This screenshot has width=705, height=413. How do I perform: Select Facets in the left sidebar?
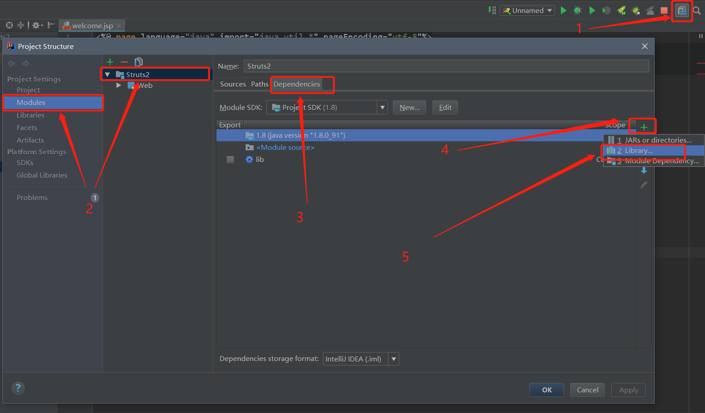point(27,127)
